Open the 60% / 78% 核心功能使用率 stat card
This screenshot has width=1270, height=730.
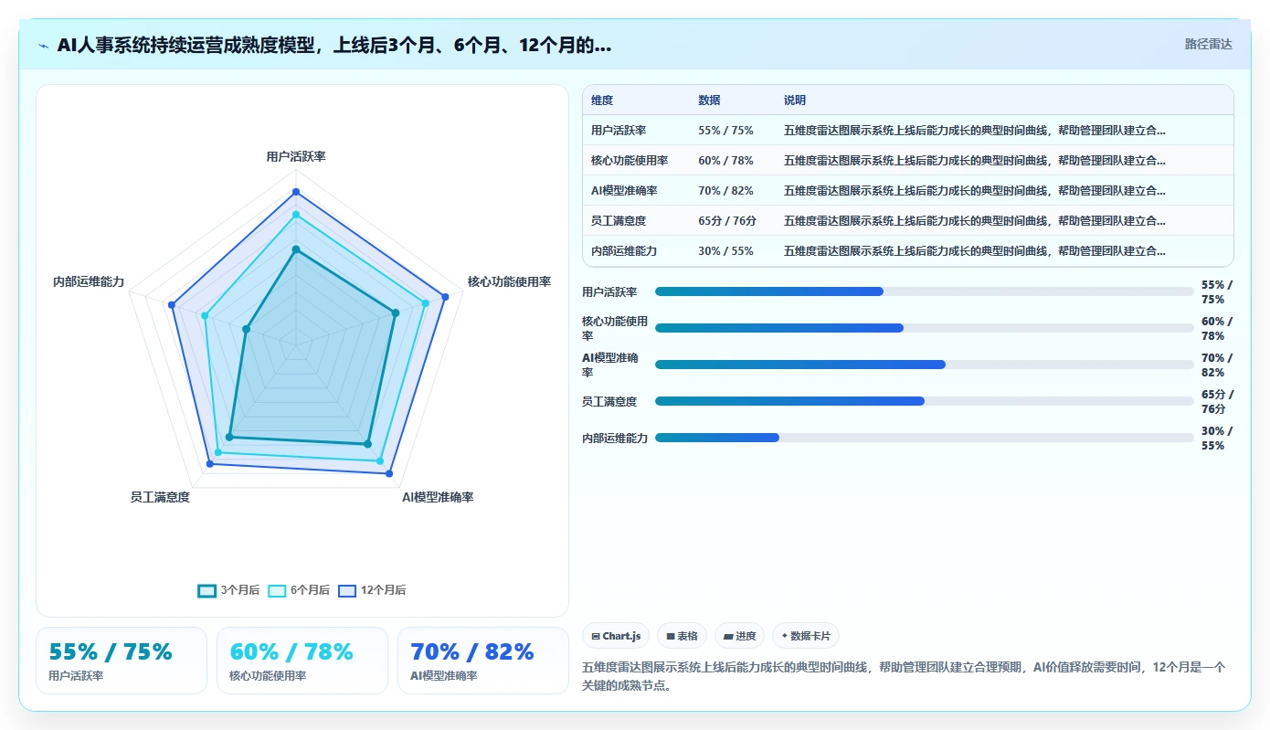pos(302,661)
